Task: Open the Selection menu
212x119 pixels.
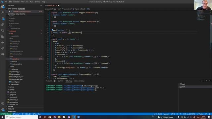Action: pos(16,2)
